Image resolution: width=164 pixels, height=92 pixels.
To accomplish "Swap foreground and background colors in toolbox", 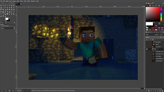I will click(x=9, y=18).
